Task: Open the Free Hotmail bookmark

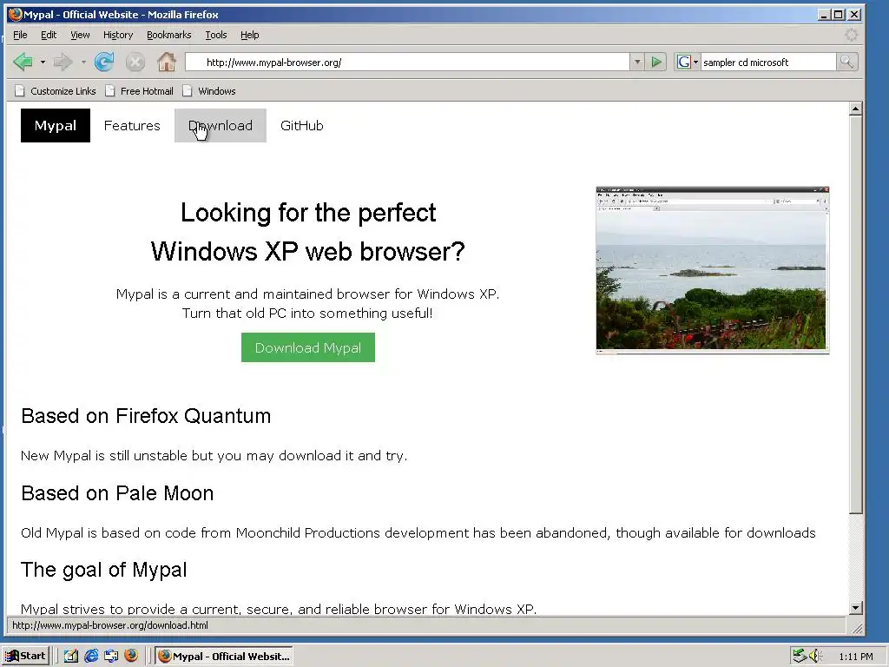Action: 140,90
